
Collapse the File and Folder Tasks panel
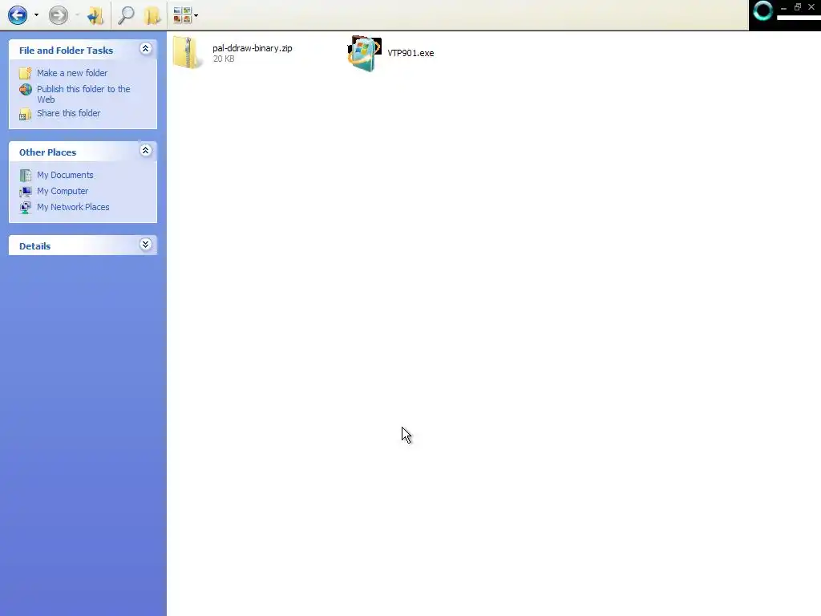click(x=146, y=49)
